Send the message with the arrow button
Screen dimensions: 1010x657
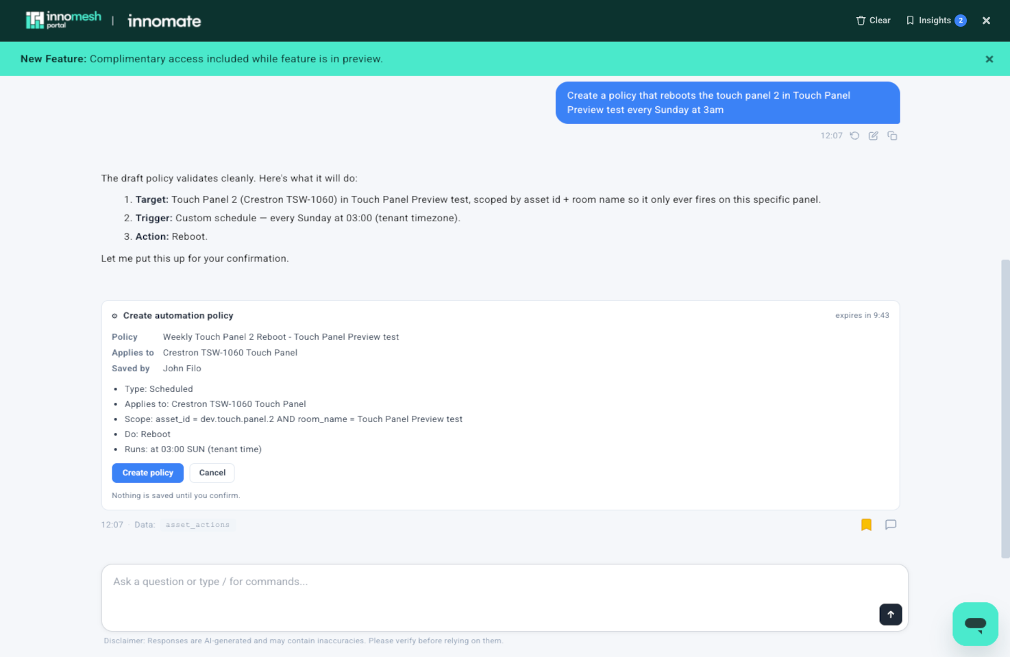tap(890, 615)
